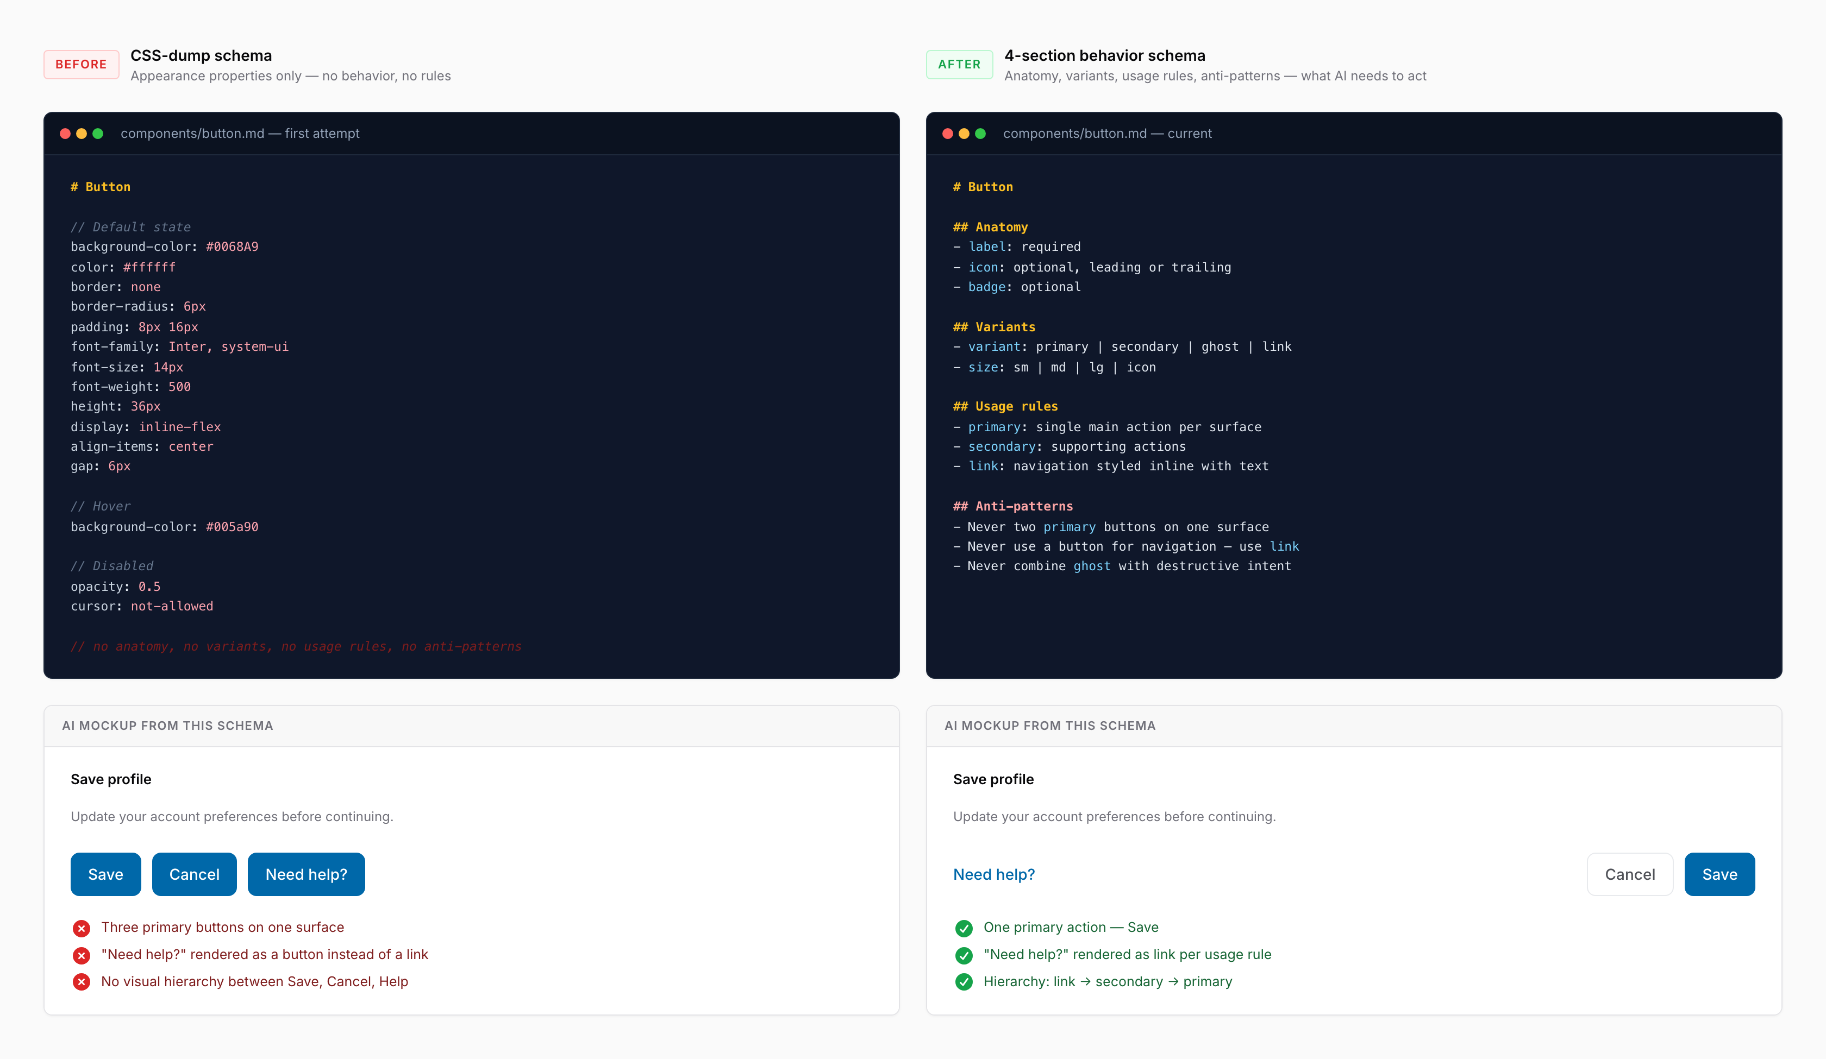Click 'font-weight: 500' line

[x=130, y=387]
